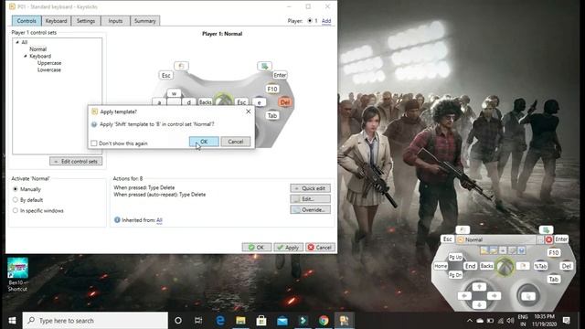
Task: Click the green-check OK button in main window
Action: click(x=256, y=248)
